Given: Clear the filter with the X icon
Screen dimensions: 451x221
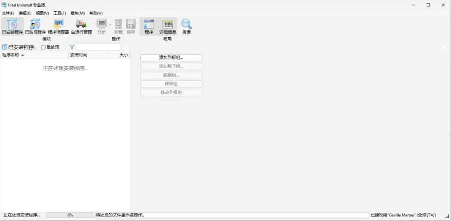Looking at the screenshot, I should pyautogui.click(x=126, y=47).
